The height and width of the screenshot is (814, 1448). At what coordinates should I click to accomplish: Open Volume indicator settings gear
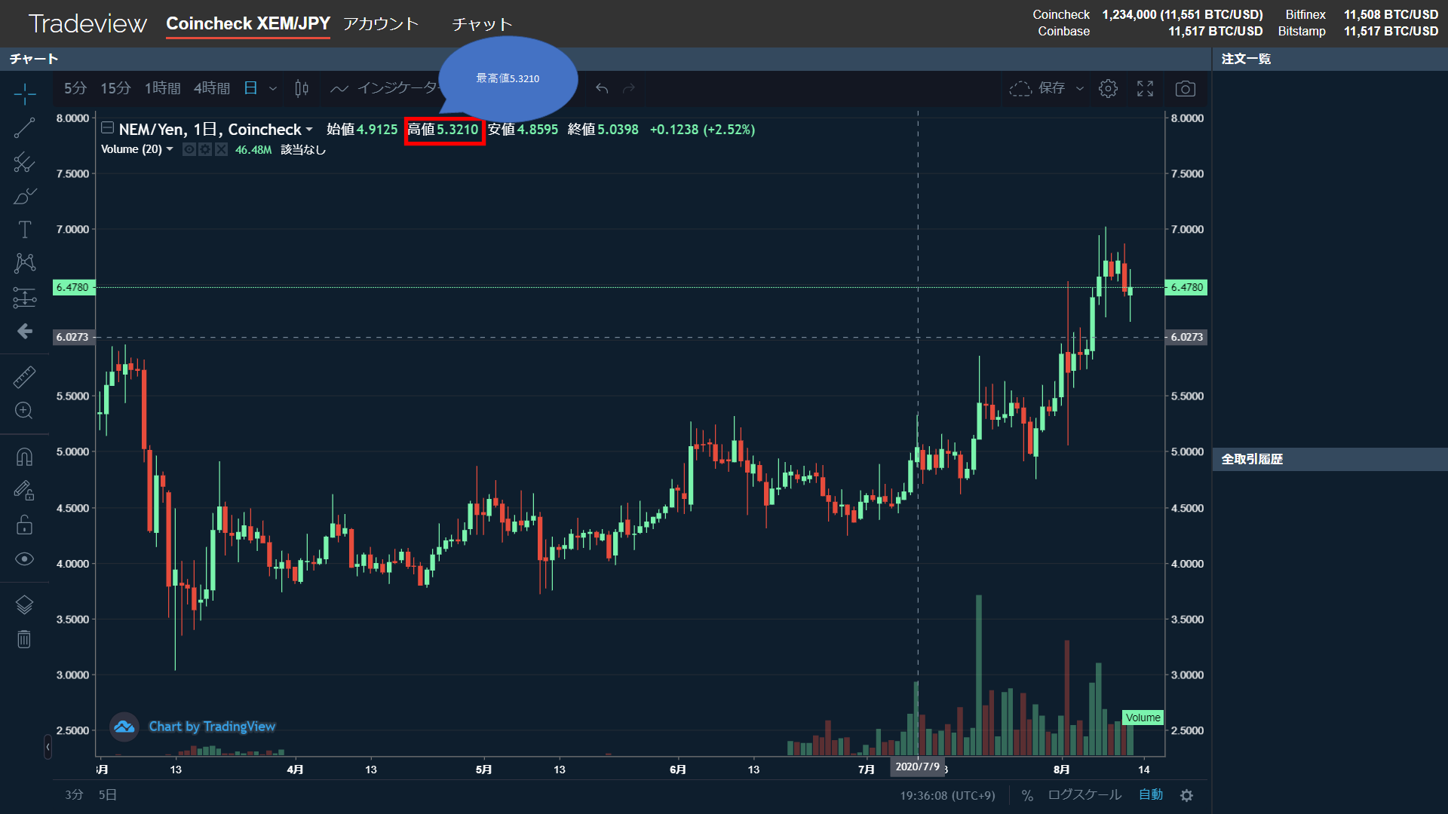[205, 149]
